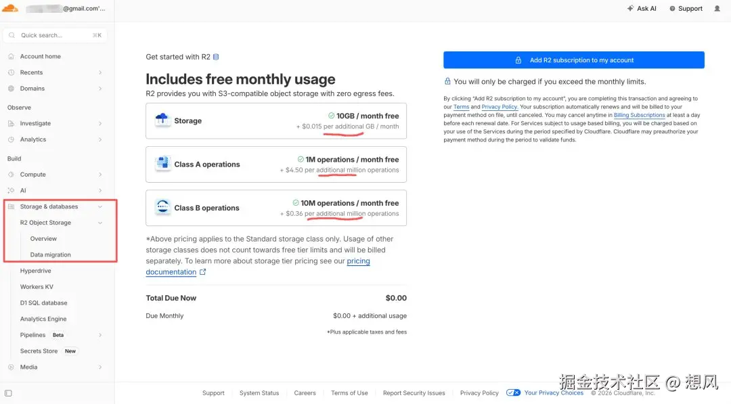This screenshot has width=731, height=404.
Task: Open Account home in sidebar
Action: (40, 56)
